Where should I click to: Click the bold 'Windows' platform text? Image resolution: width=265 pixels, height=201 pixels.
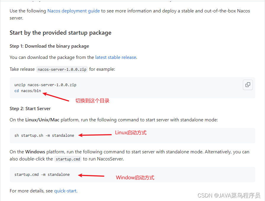coord(35,152)
